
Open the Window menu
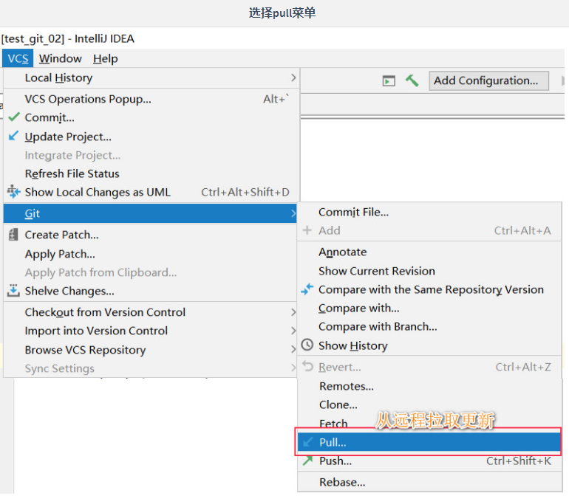(61, 58)
